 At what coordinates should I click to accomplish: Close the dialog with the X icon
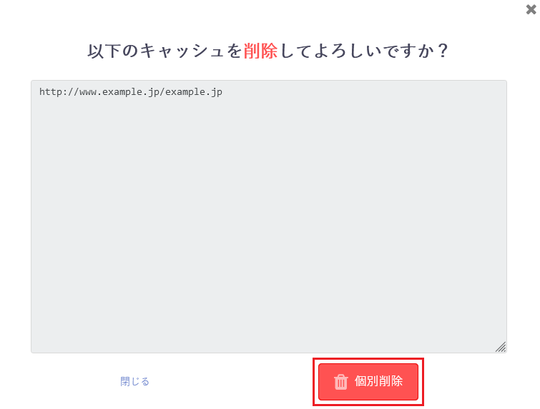click(531, 9)
